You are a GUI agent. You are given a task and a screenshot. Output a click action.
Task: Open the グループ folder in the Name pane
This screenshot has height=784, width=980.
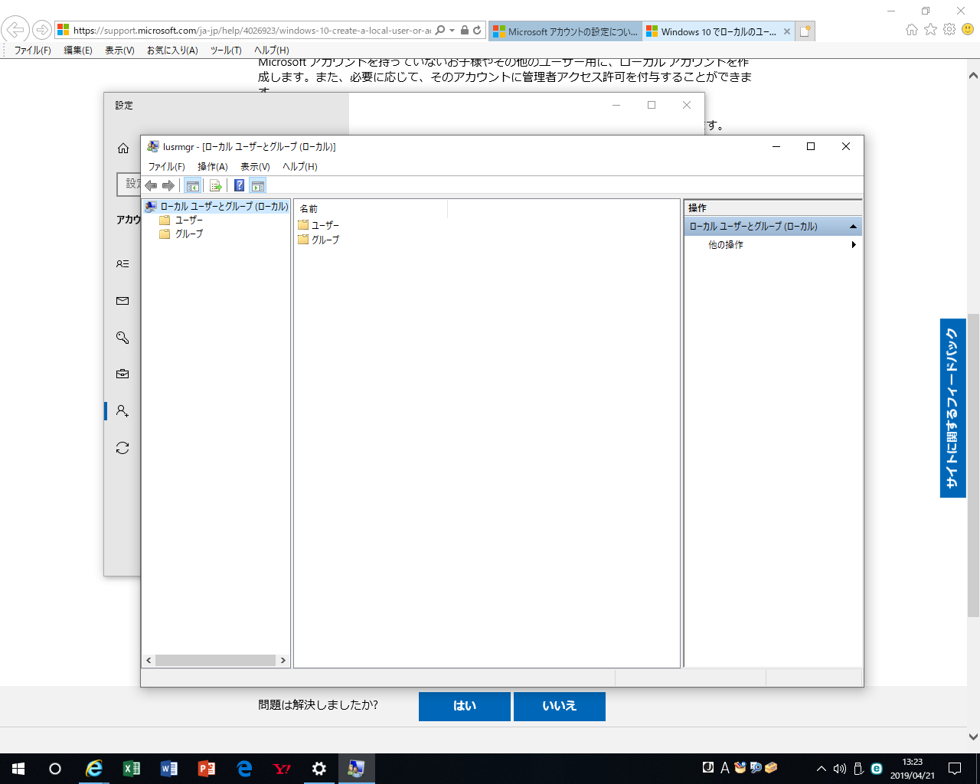pyautogui.click(x=324, y=239)
